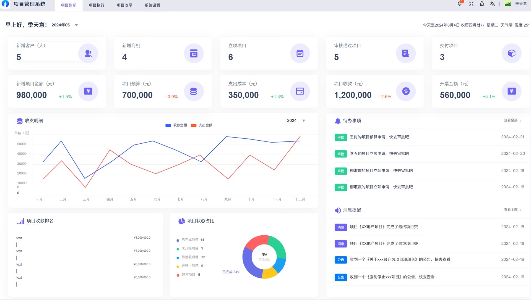Click the lock screen icon
This screenshot has height=300, width=531.
click(482, 4)
